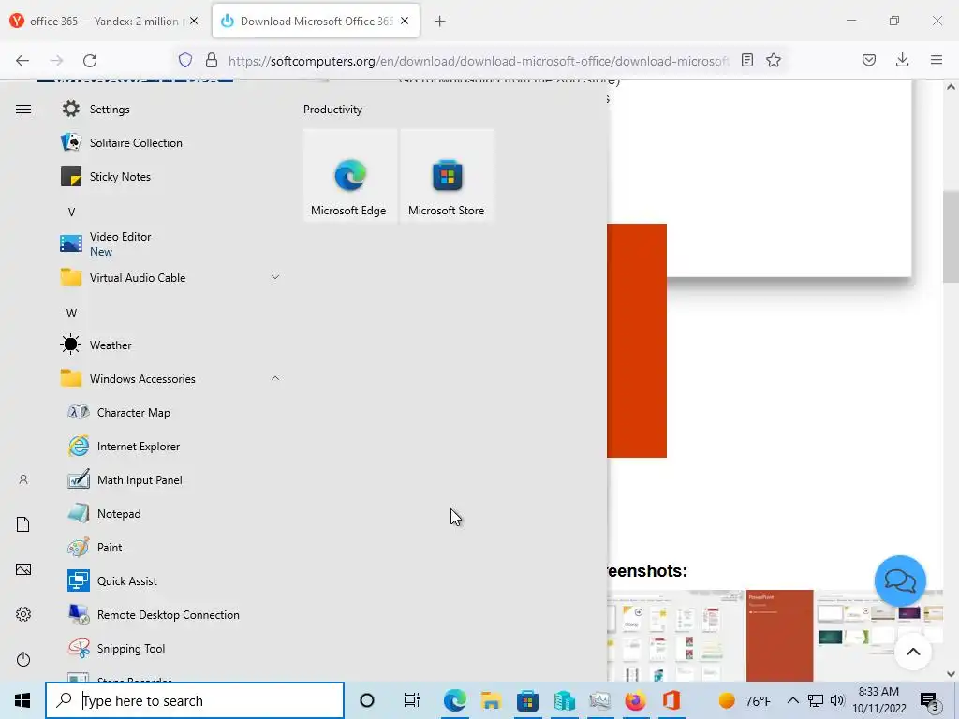The height and width of the screenshot is (719, 959).
Task: Open the Office app on the taskbar
Action: (671, 700)
